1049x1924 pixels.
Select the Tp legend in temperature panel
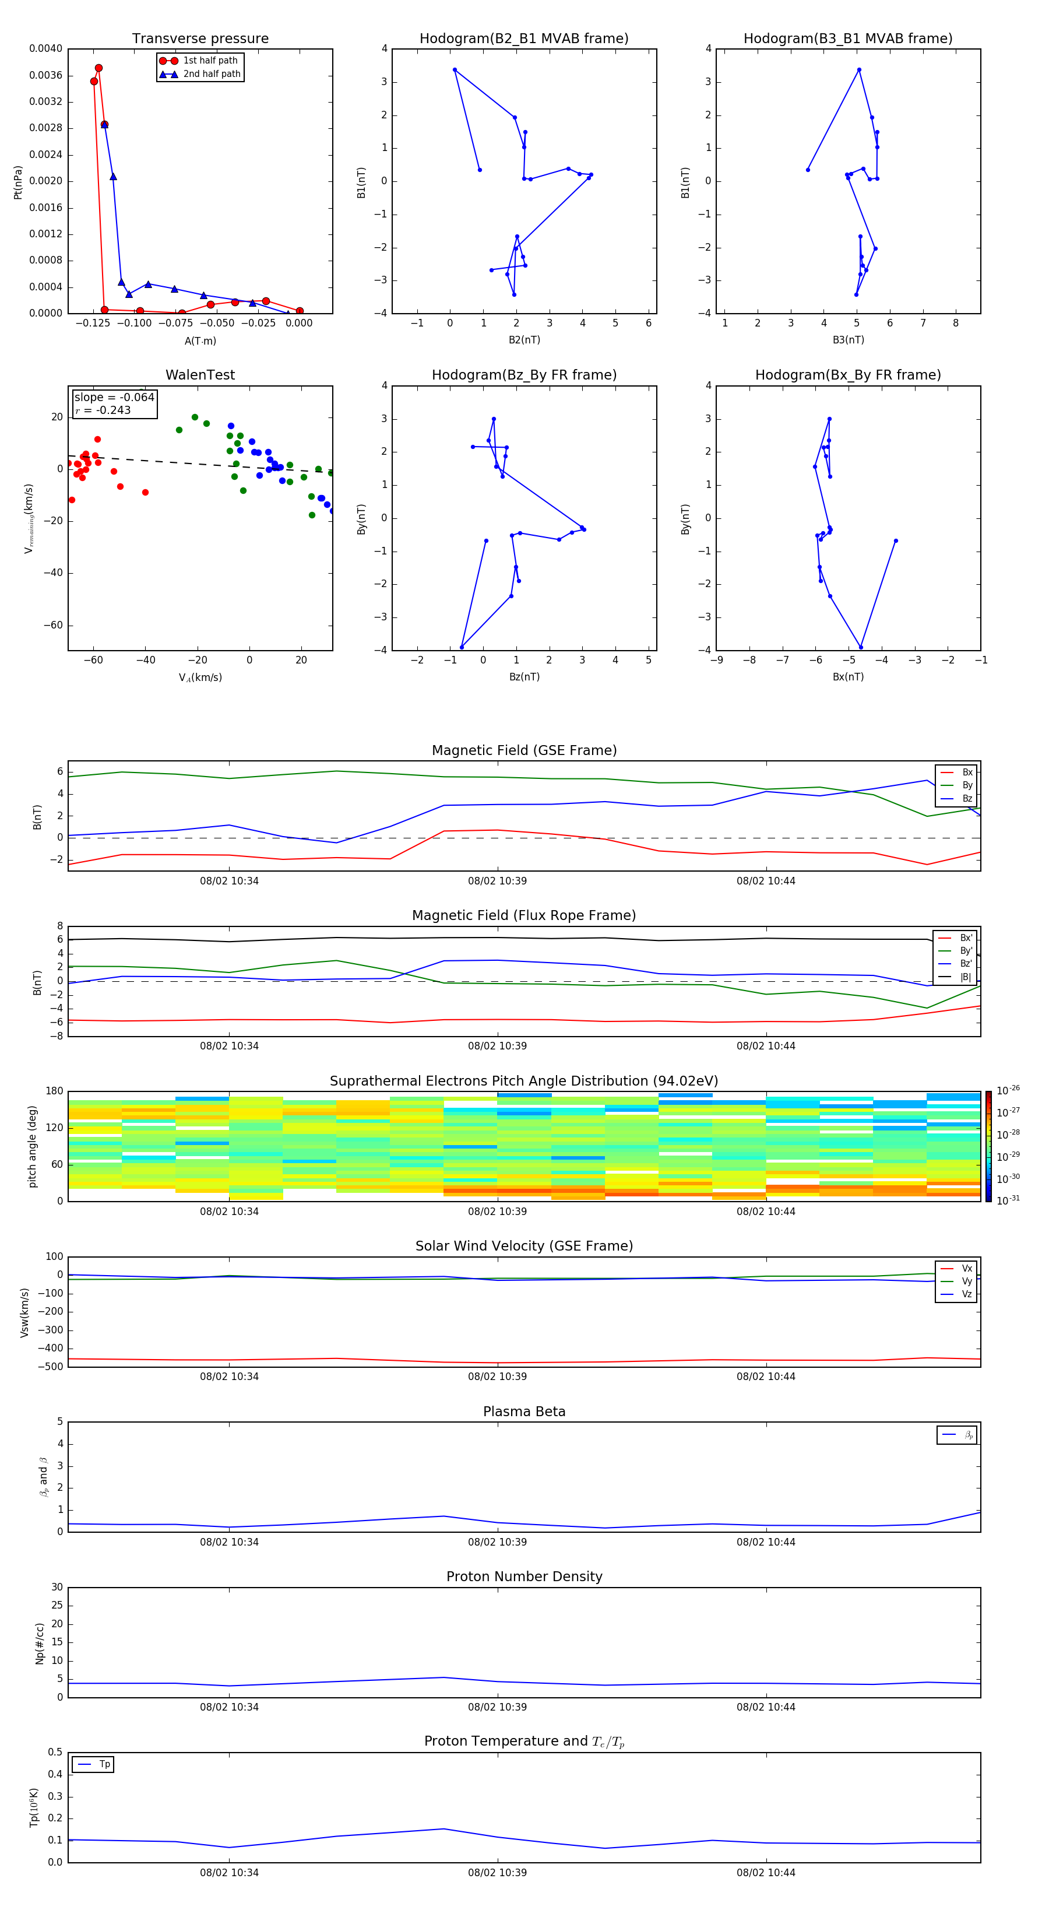coord(93,1764)
